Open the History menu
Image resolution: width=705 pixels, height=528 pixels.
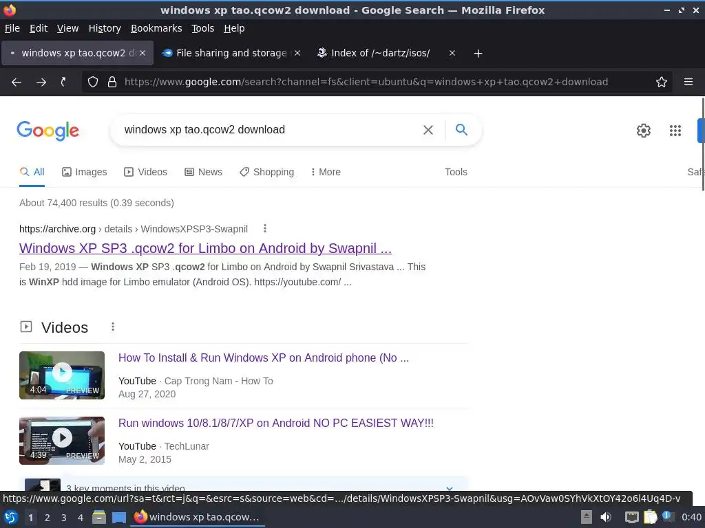pos(105,28)
